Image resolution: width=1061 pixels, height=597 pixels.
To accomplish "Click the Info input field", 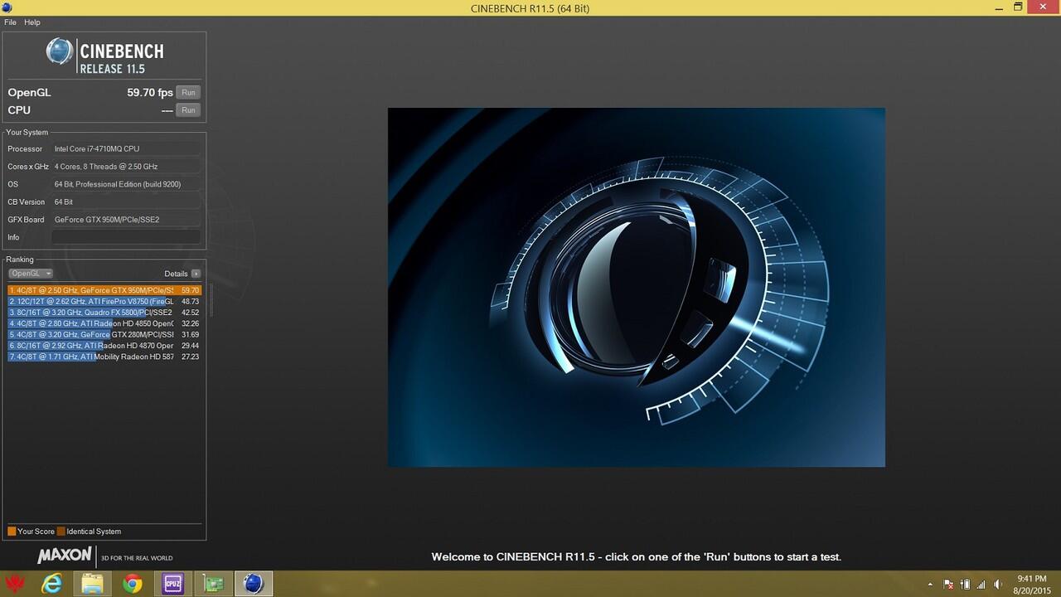I will (126, 237).
